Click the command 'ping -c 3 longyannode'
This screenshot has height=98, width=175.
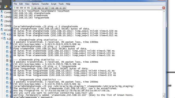pyautogui.click(x=62, y=66)
